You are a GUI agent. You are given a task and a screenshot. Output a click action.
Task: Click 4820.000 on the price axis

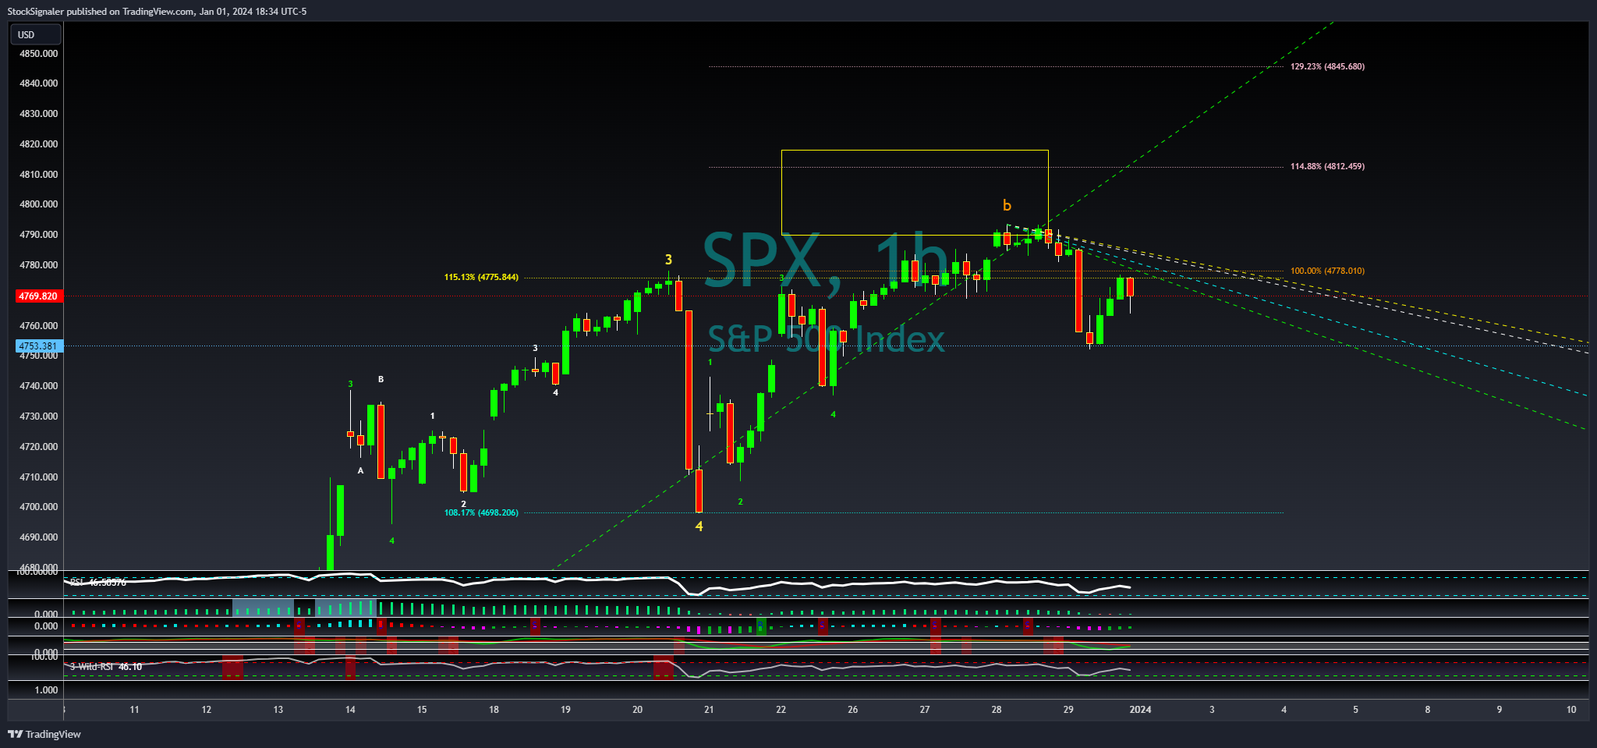38,144
